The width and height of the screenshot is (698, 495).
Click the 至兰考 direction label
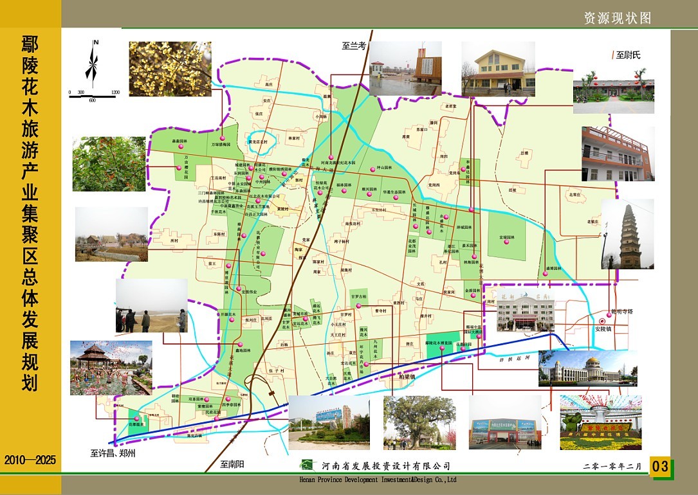[354, 46]
